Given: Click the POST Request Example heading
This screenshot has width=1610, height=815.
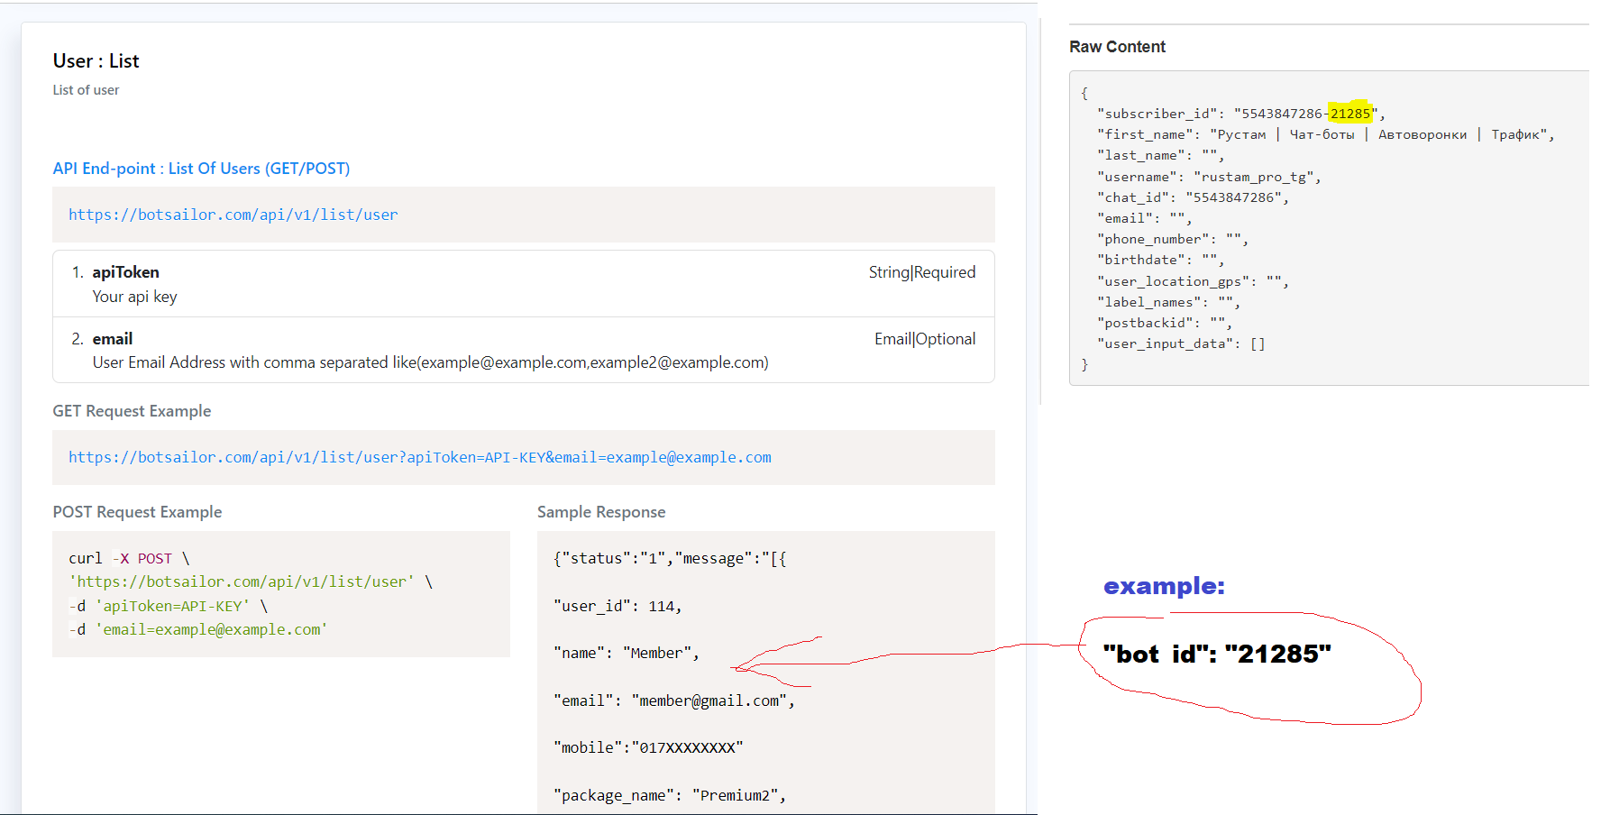Looking at the screenshot, I should click(x=137, y=512).
